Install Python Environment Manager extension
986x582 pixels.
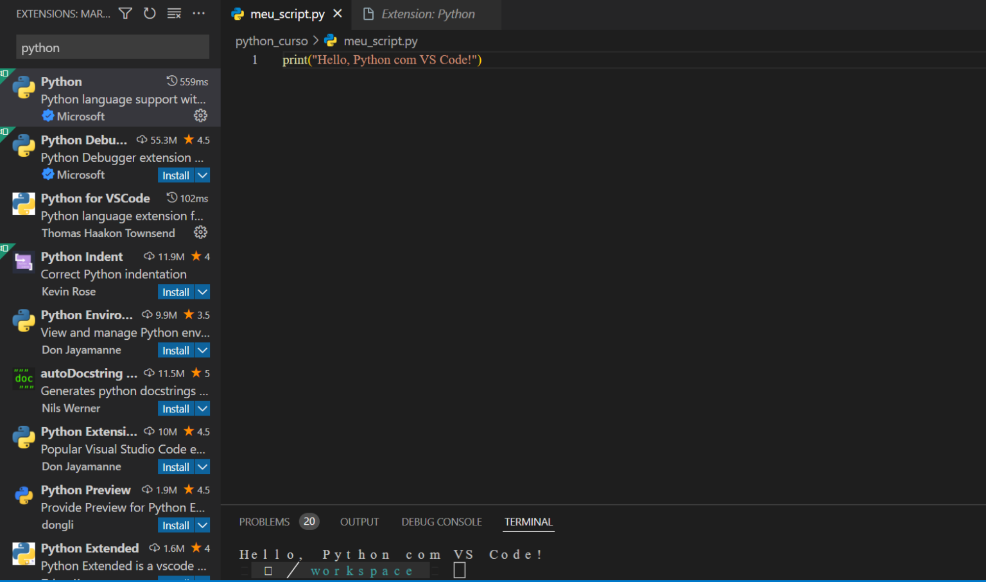(176, 350)
